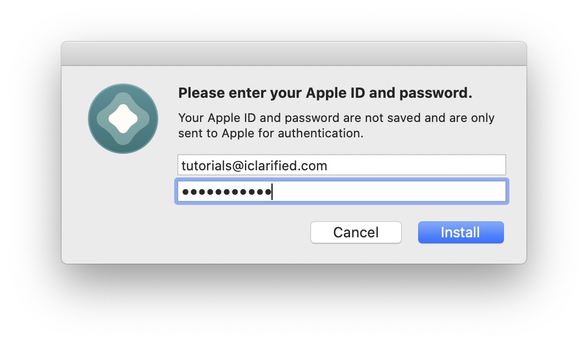Click the first dot in the password field
The image size is (588, 345).
point(185,192)
